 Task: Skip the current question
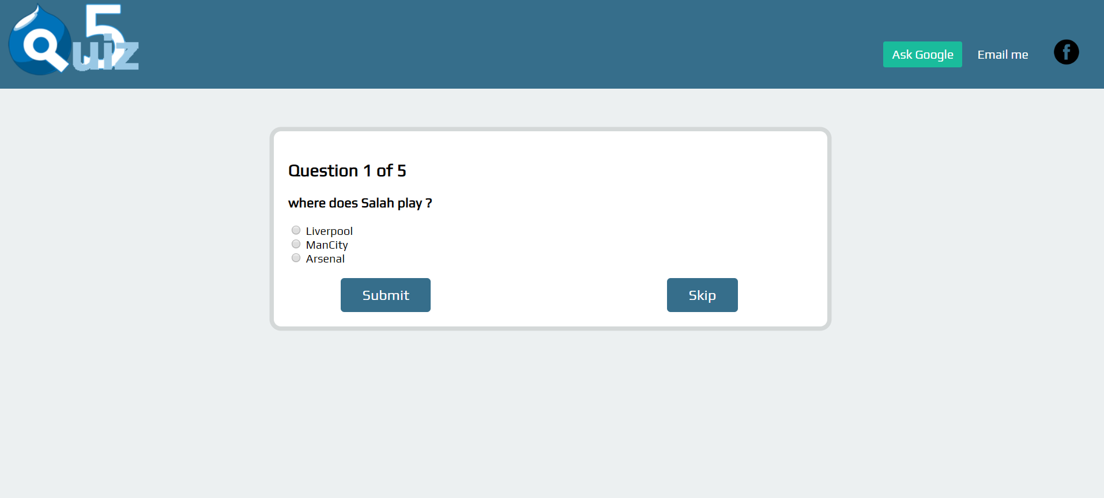pyautogui.click(x=702, y=295)
